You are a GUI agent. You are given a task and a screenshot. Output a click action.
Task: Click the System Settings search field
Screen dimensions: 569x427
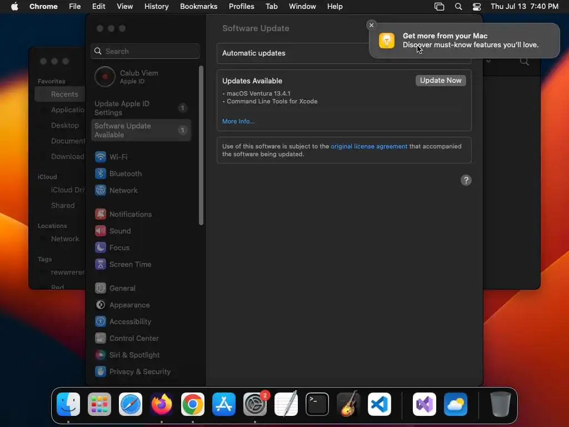(145, 51)
